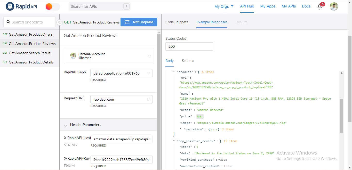Switch to the Code Snippets tab

177,22
